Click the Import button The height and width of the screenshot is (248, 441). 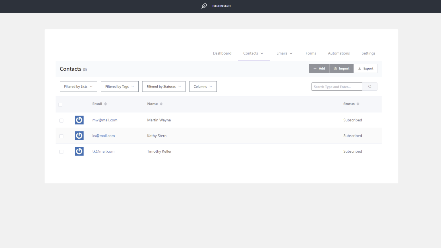(x=341, y=68)
